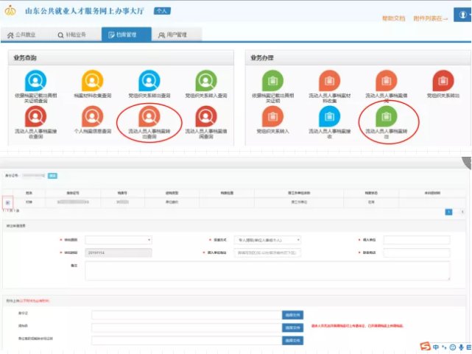Open orange 党组织关系转入 icon in 业务办理

272,118
